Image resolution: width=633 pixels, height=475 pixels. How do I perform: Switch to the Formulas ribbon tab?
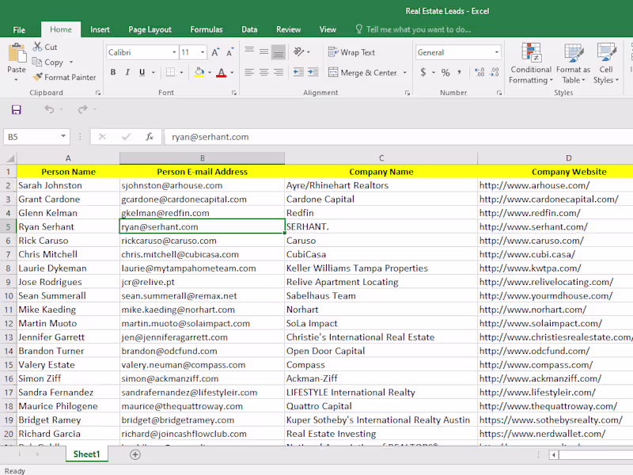[x=206, y=29]
